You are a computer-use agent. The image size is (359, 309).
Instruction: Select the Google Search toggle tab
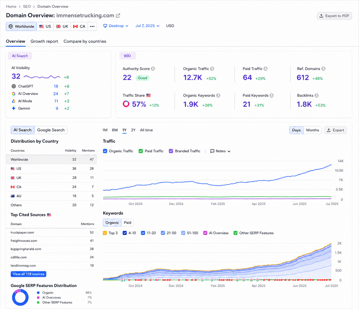point(51,130)
